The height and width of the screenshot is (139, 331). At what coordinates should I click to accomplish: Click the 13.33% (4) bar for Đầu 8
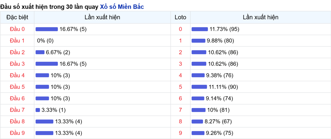[x=44, y=121]
